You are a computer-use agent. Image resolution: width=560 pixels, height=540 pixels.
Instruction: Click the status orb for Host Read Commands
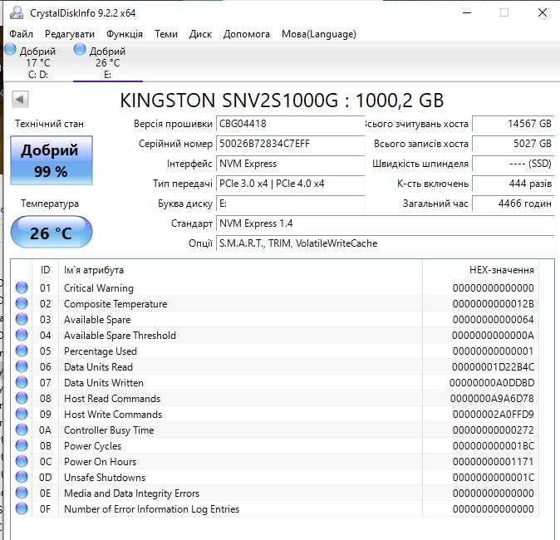pyautogui.click(x=22, y=398)
